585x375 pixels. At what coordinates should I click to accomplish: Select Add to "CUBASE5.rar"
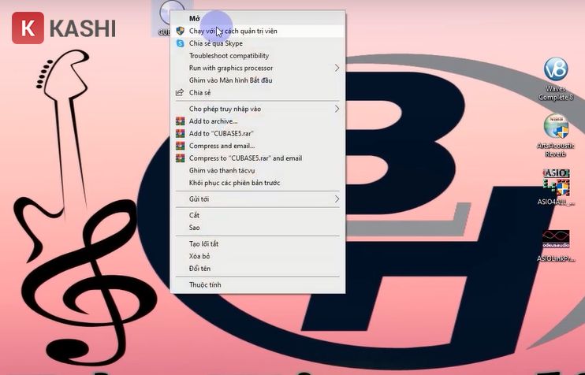[x=221, y=134]
